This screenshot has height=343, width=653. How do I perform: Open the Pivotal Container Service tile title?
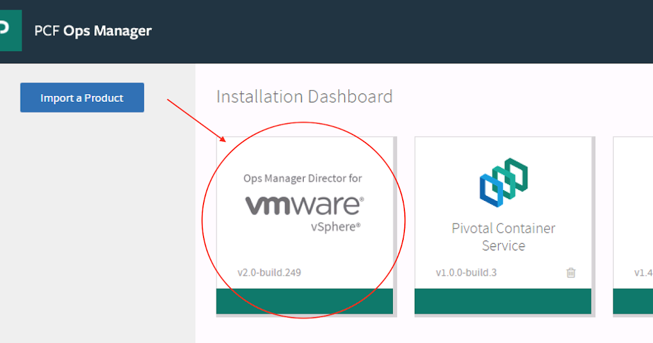click(503, 236)
